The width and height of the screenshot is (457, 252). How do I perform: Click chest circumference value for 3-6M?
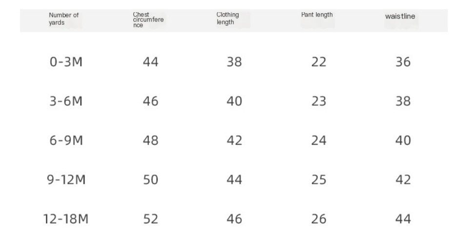(150, 101)
